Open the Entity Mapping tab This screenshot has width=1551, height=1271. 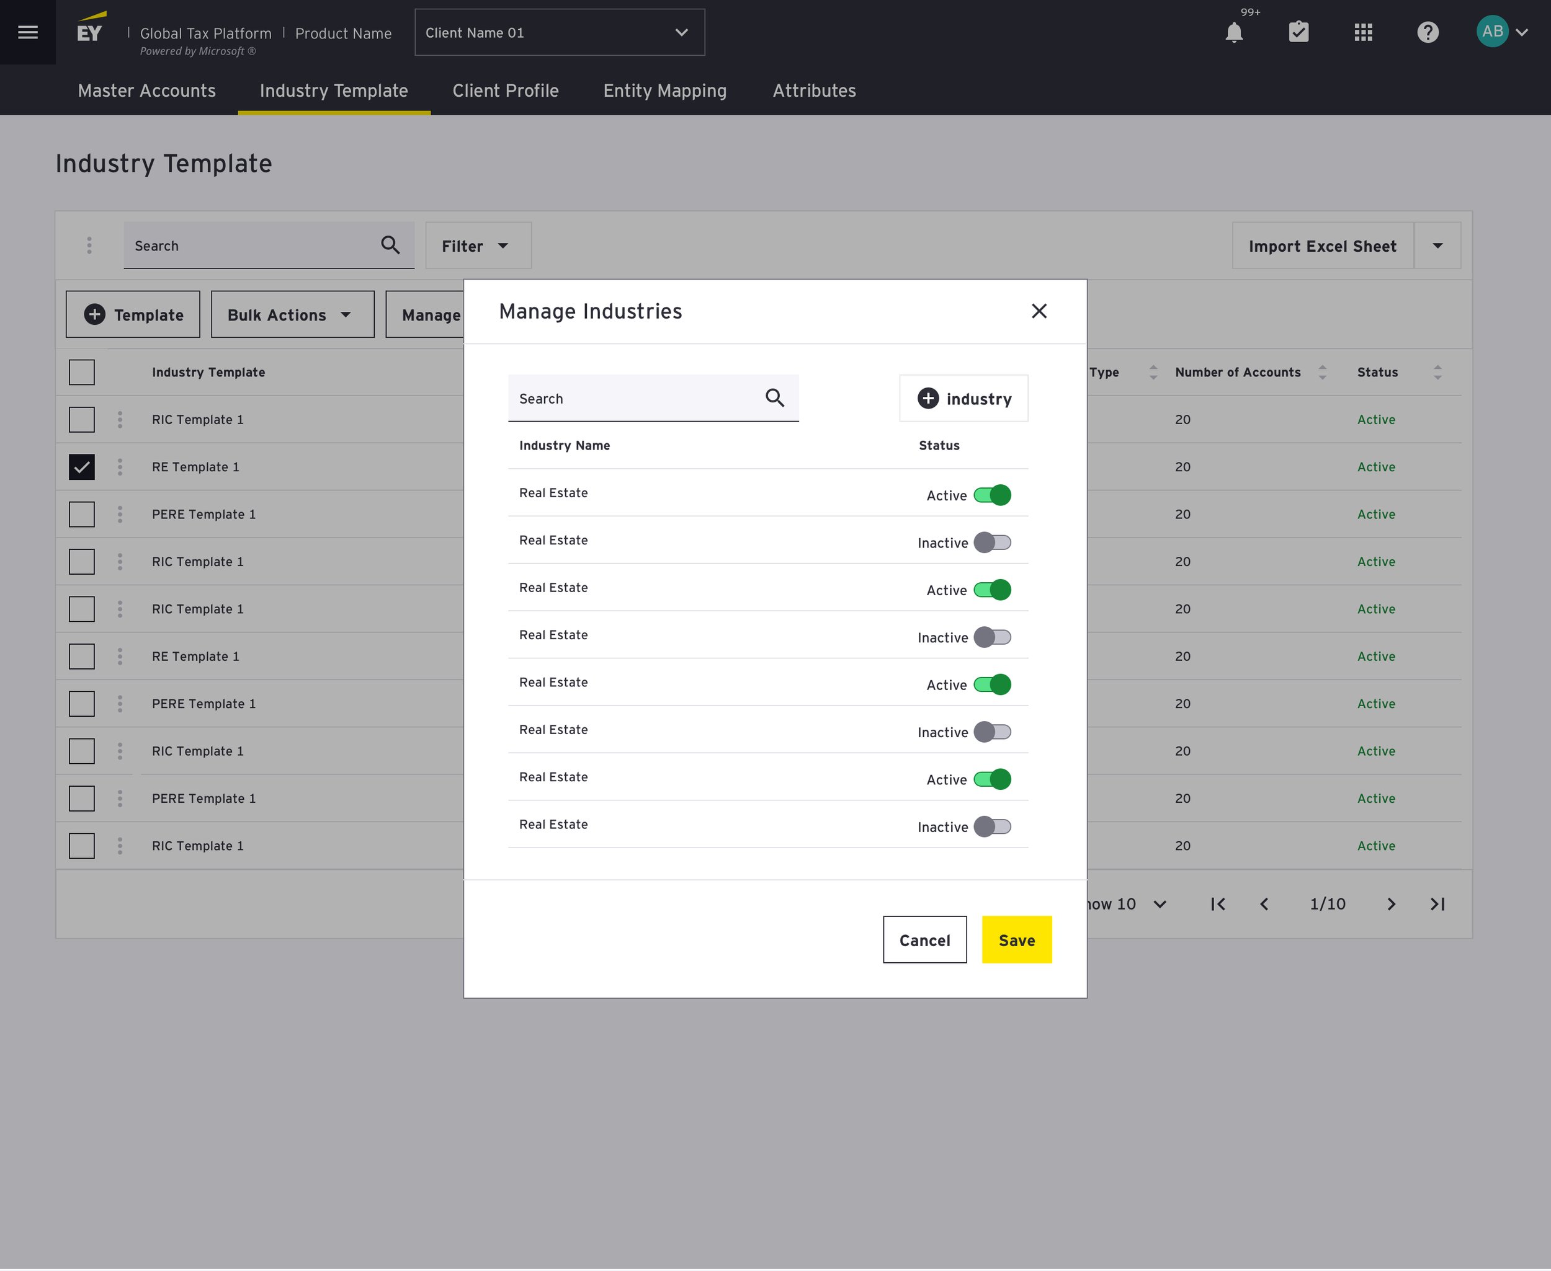coord(664,91)
